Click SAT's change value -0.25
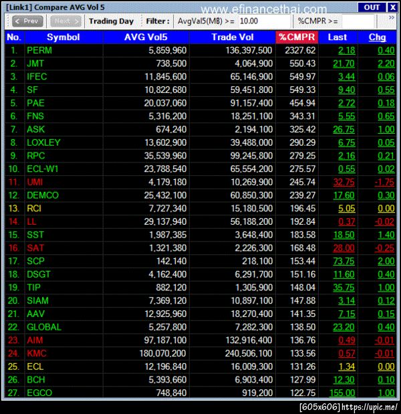 [x=385, y=248]
